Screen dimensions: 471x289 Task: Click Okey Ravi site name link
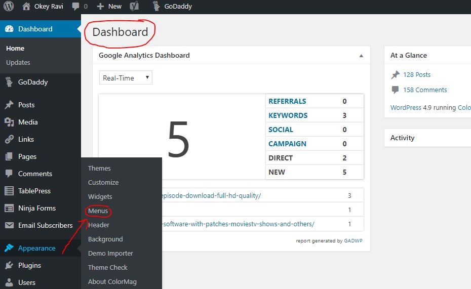pos(49,6)
